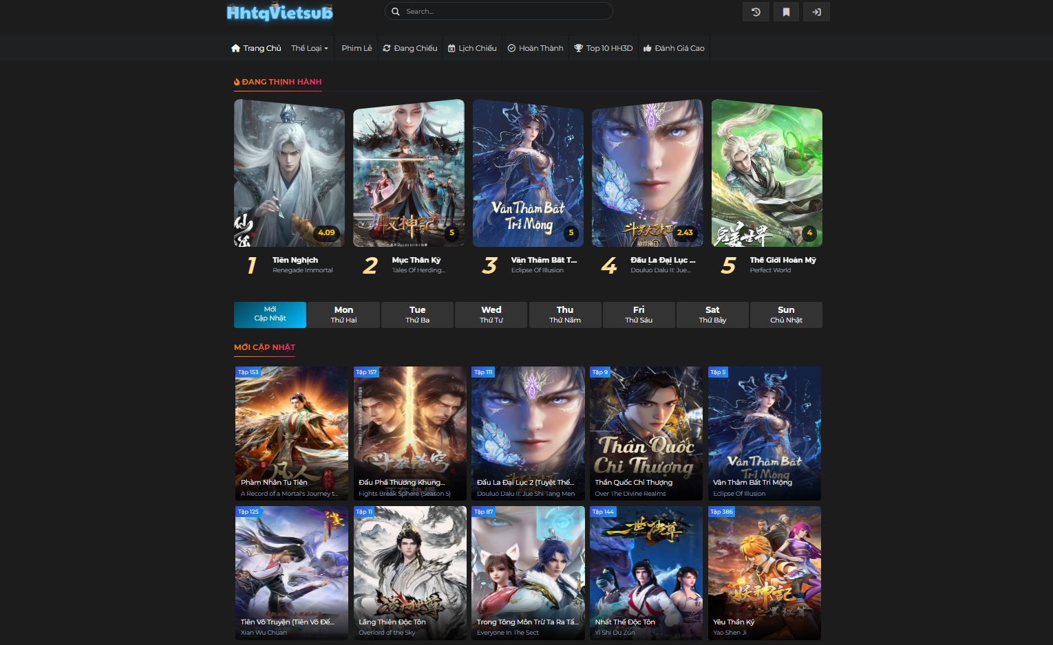Click calendar icon beside Lịch Chiếu

[x=451, y=48]
